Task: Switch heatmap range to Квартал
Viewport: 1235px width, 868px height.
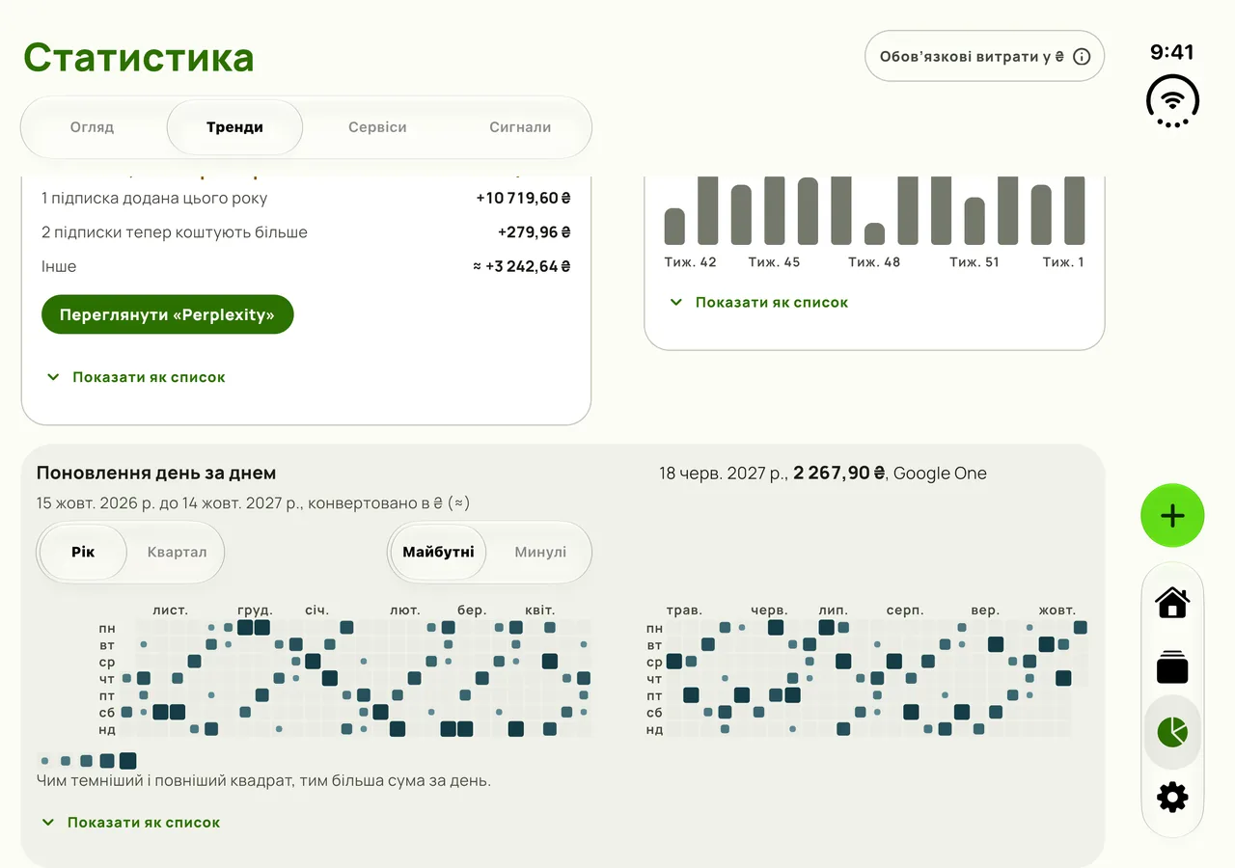Action: click(177, 553)
